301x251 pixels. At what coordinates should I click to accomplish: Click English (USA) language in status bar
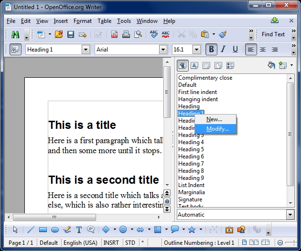[x=80, y=243]
